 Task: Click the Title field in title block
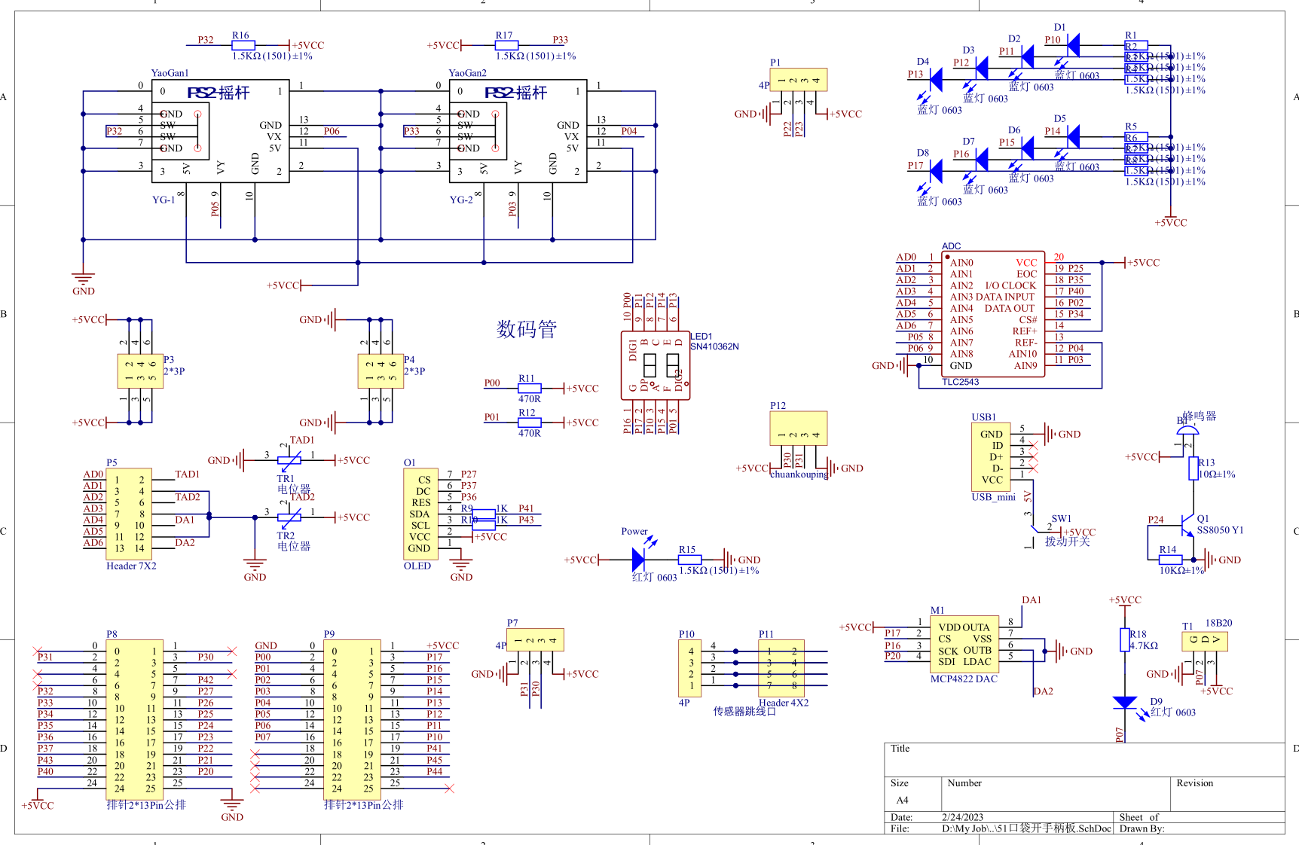[x=1084, y=760]
